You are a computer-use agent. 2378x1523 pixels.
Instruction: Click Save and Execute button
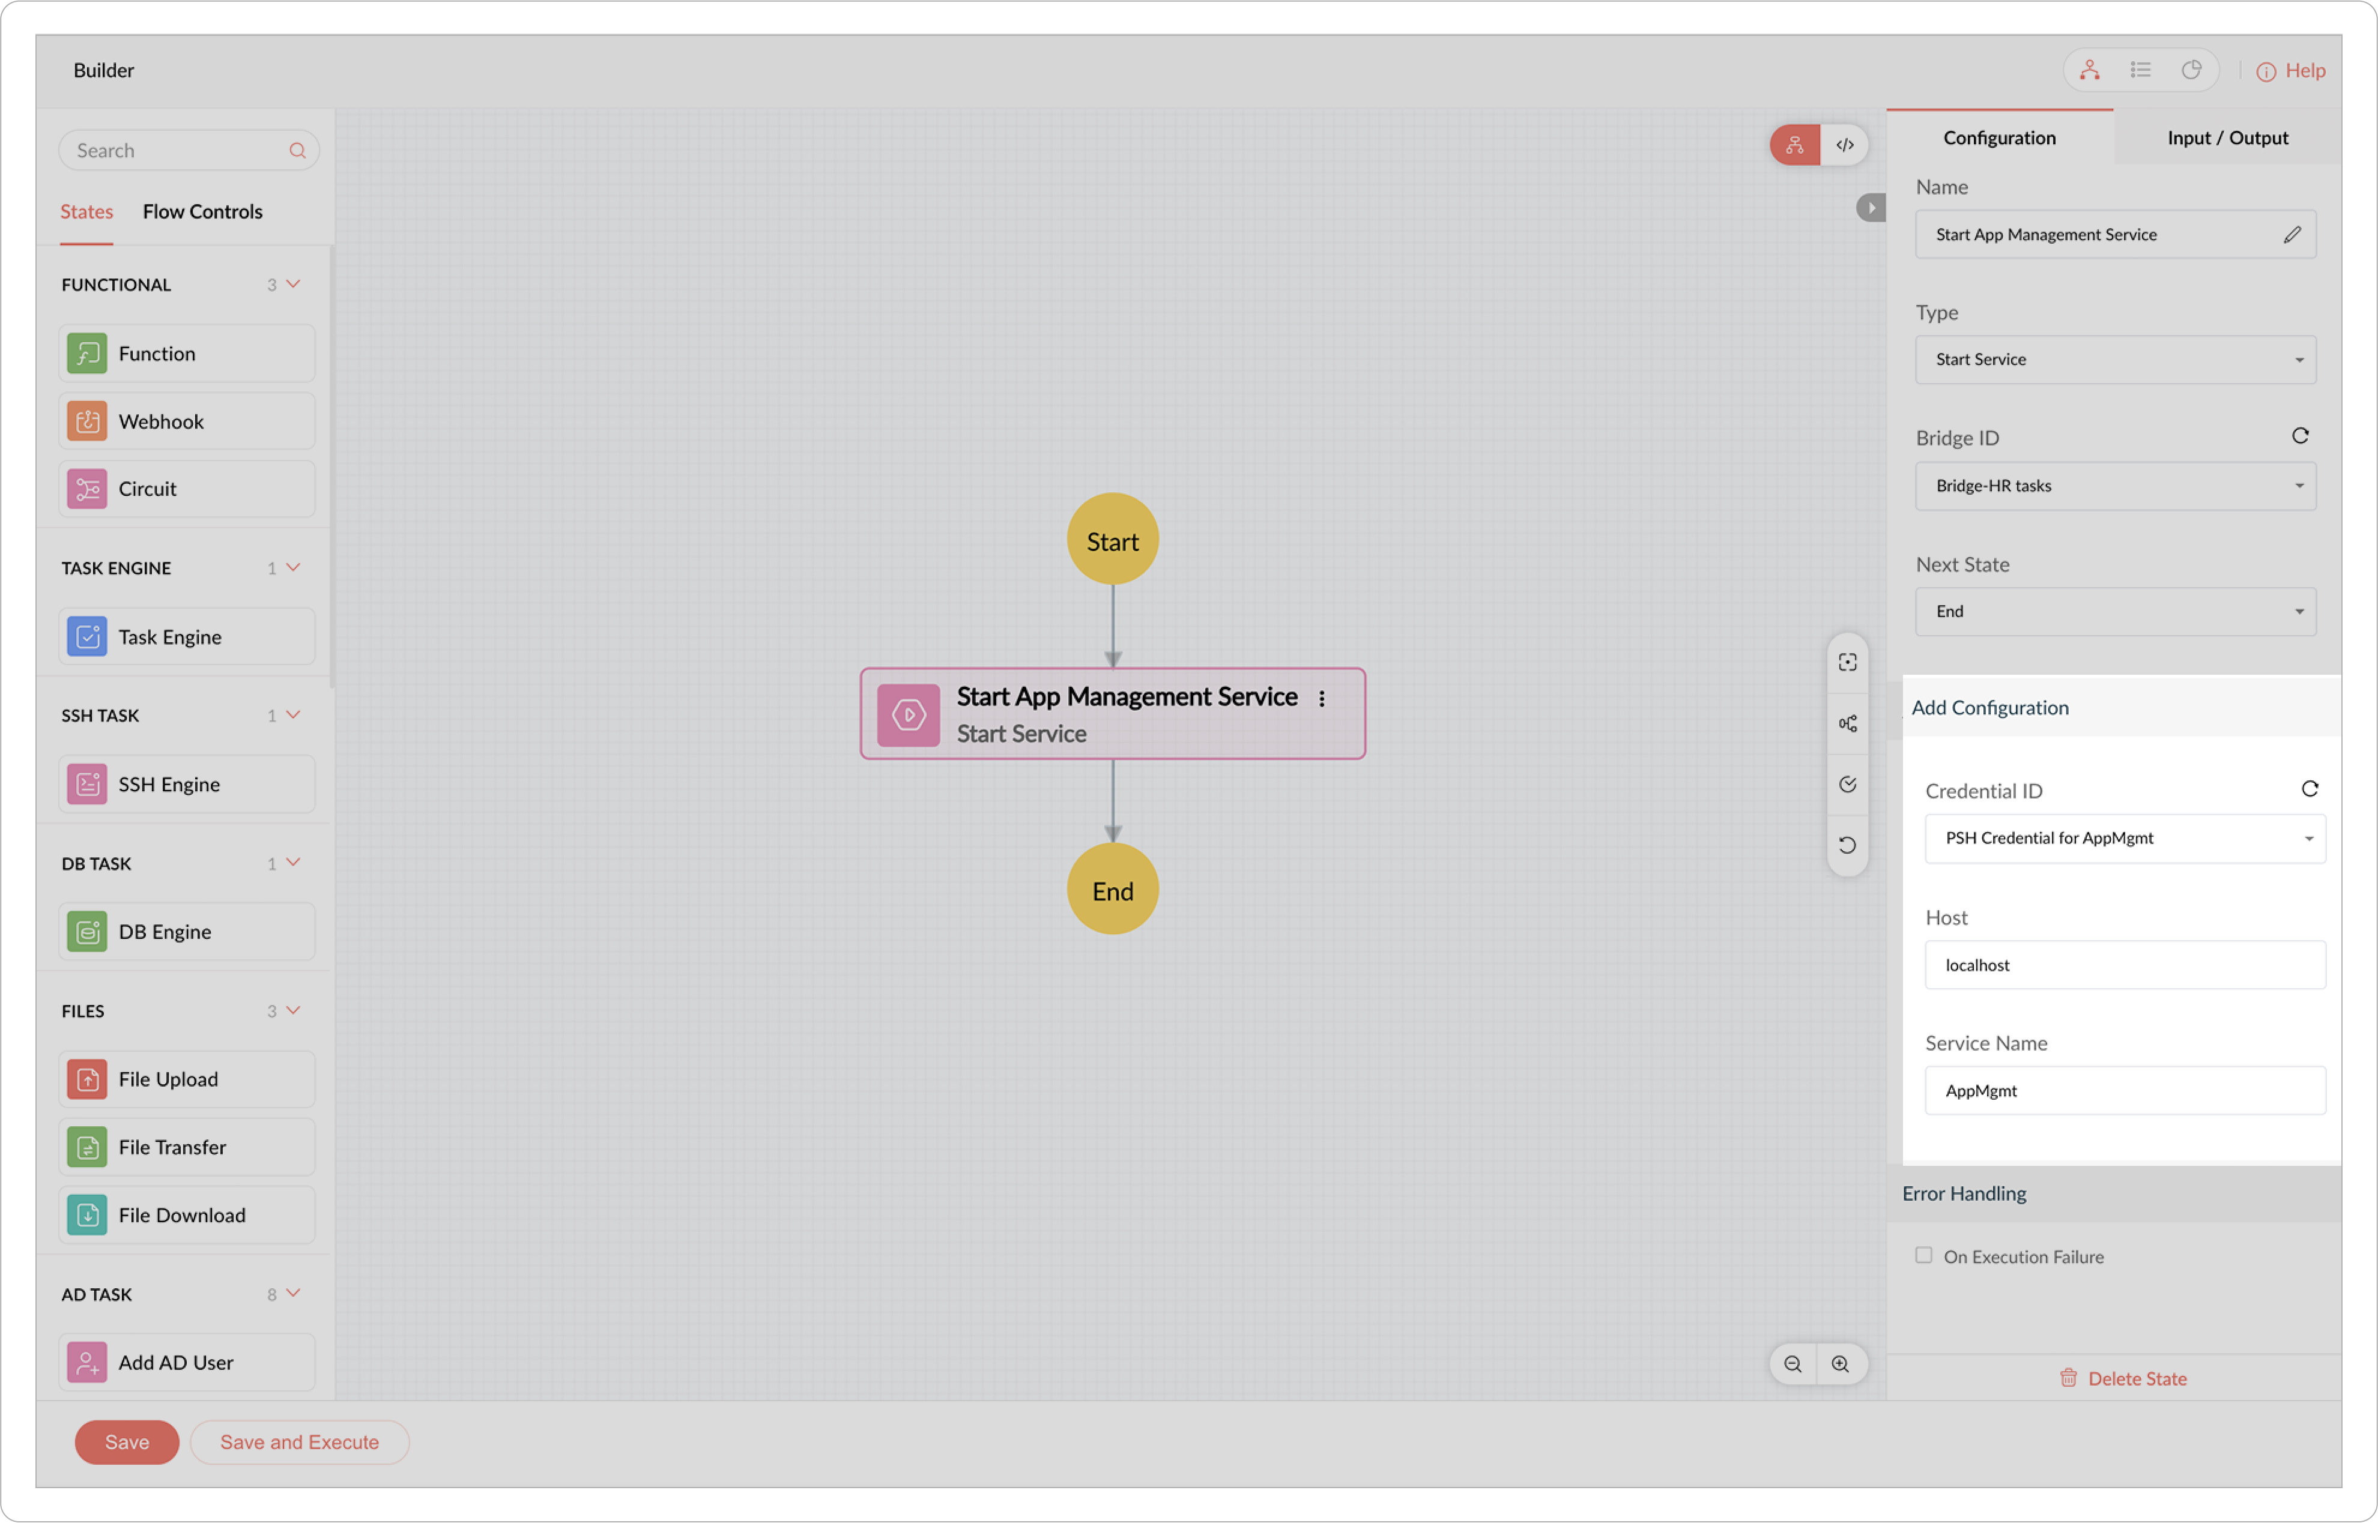click(298, 1442)
